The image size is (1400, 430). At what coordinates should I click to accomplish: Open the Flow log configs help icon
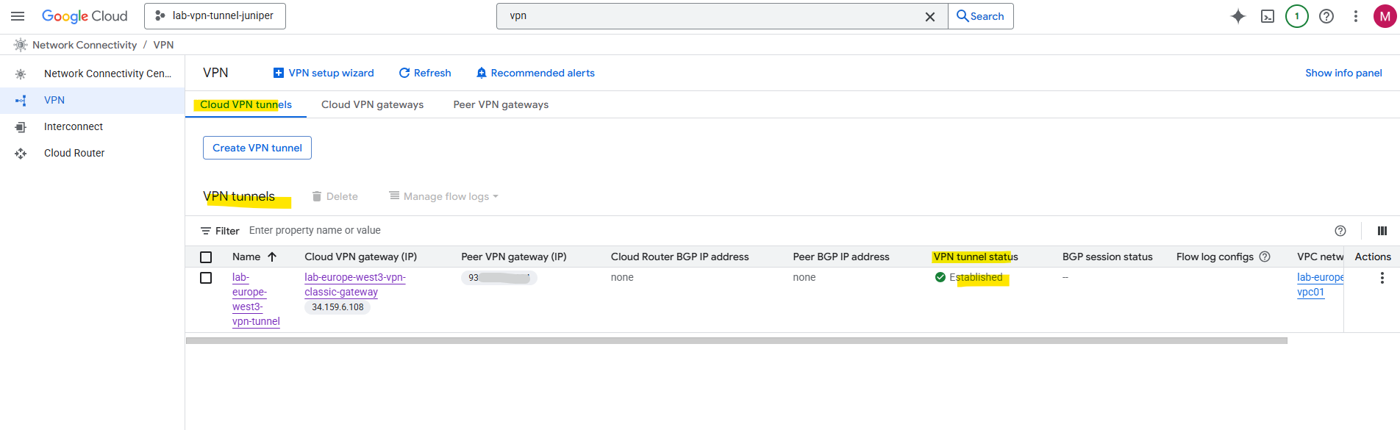(1265, 257)
